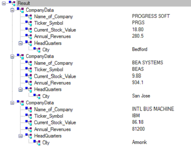Click the value Bedford

coord(140,49)
